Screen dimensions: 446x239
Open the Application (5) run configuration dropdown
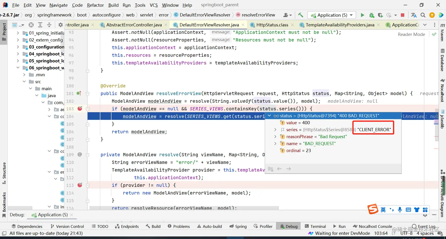coord(332,15)
